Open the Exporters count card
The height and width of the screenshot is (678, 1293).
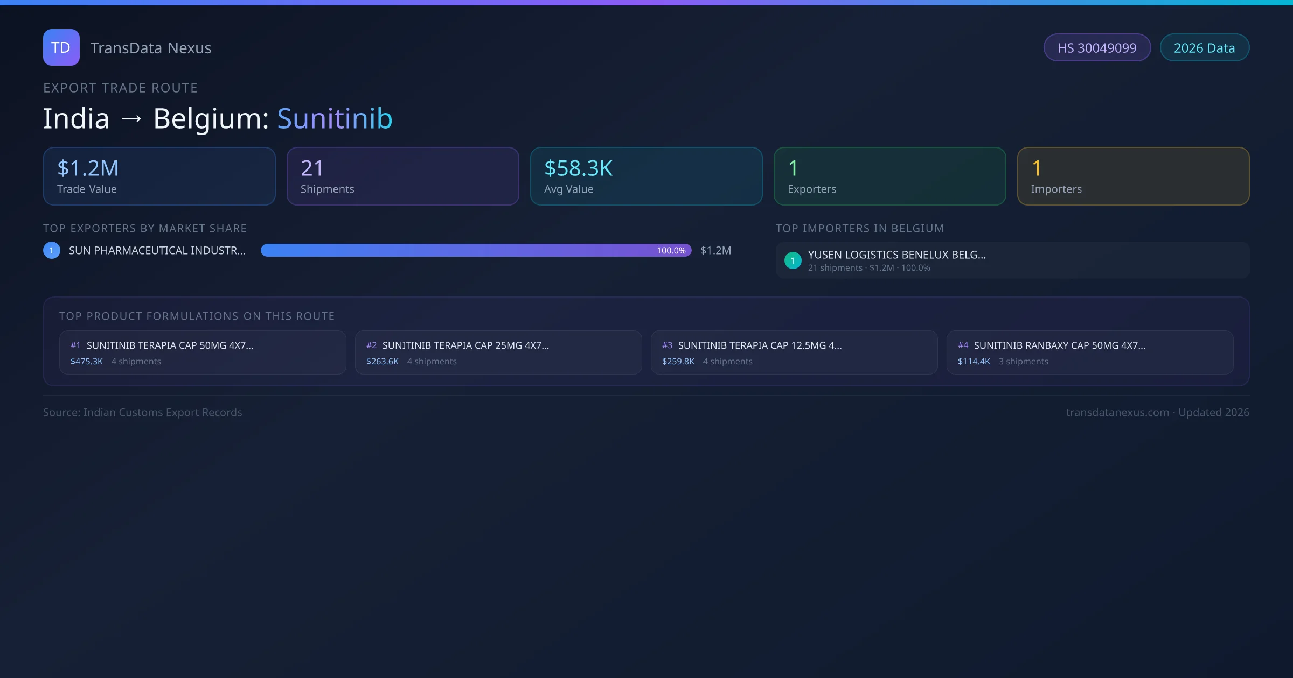click(x=889, y=176)
